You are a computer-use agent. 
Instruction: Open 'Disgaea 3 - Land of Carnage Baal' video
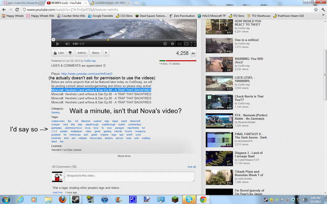(x=219, y=159)
